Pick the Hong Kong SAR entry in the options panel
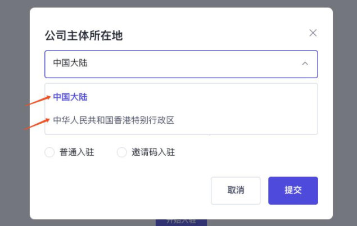Screen dimensions: 357x226 (114, 120)
